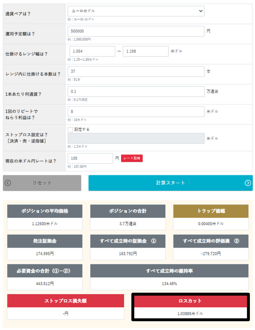Image resolution: width=255 pixels, height=330 pixels.
Task: Click the profit target field showing 8
Action: (x=136, y=111)
